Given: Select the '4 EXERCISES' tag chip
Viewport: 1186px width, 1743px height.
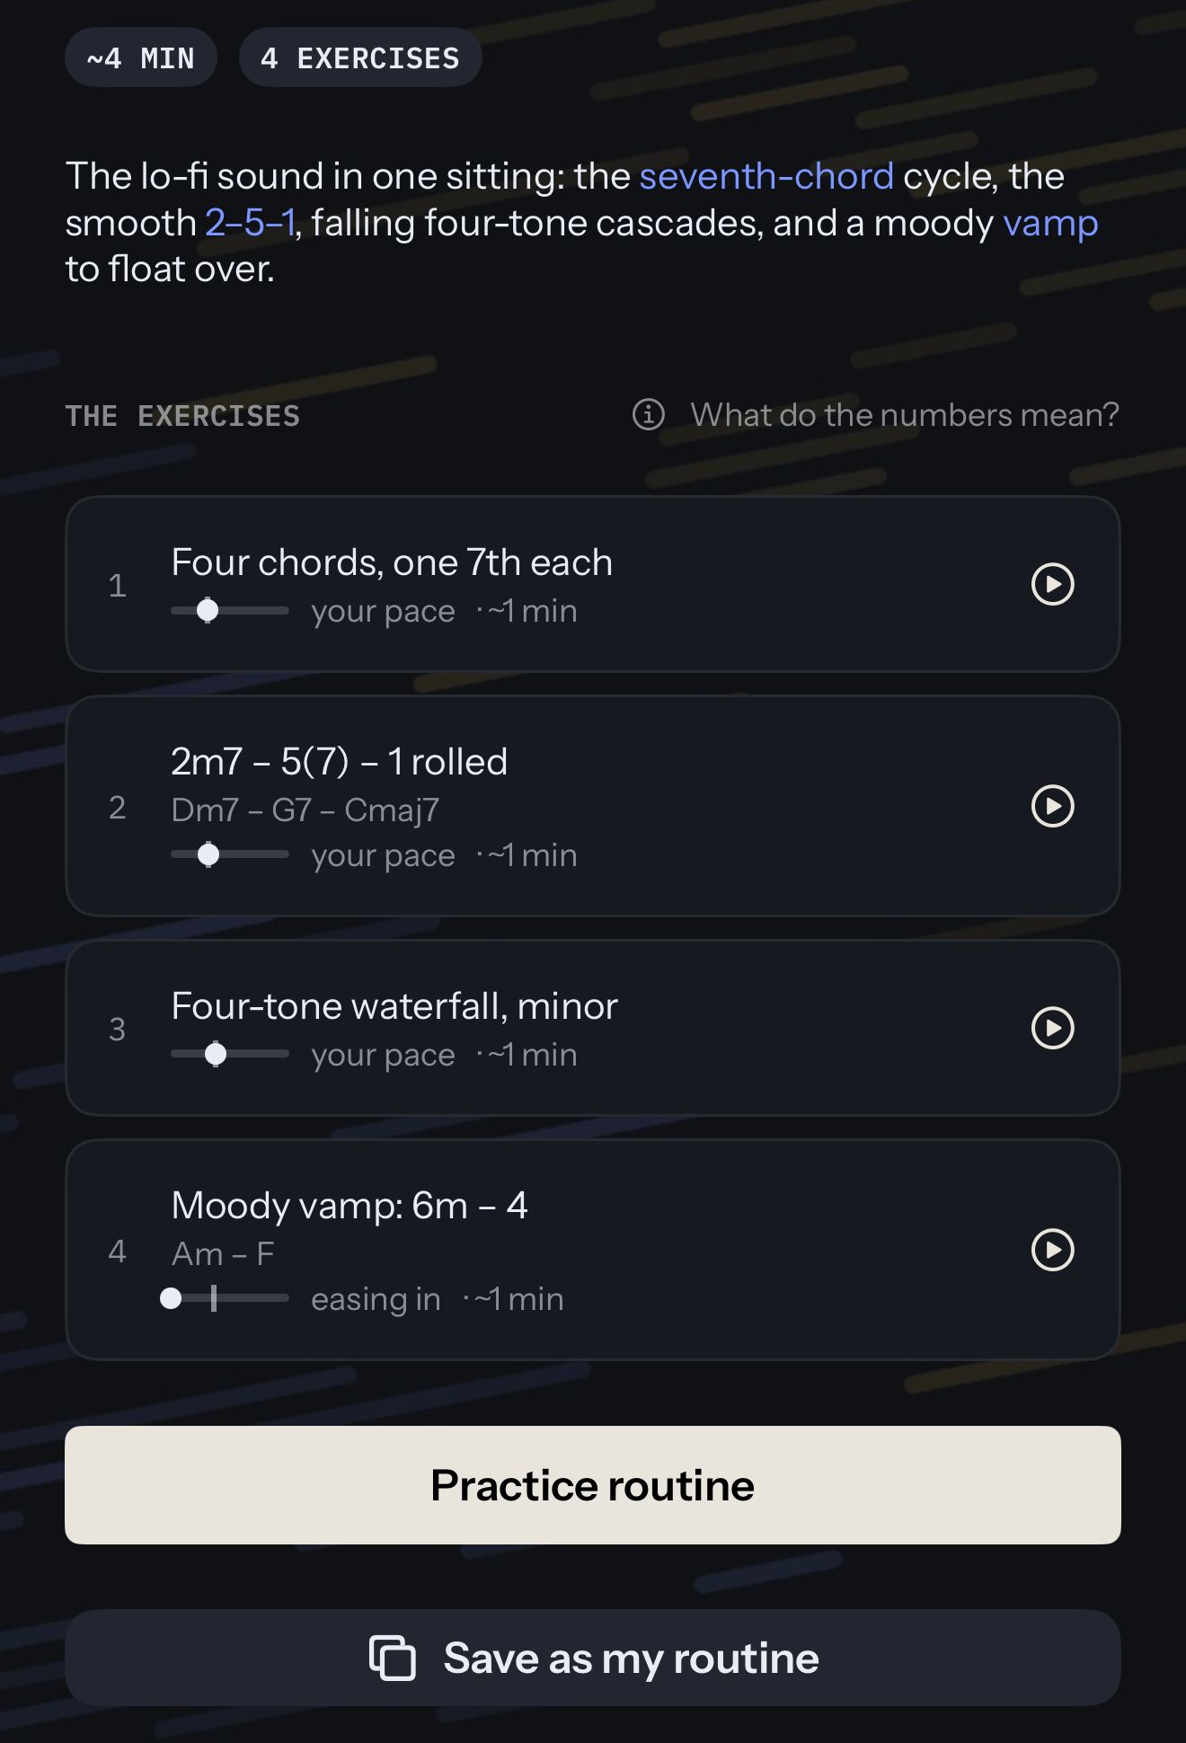Looking at the screenshot, I should [360, 58].
